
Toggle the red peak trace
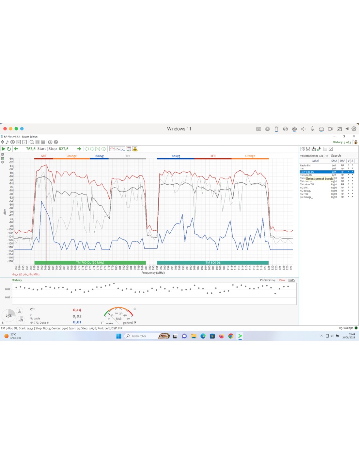112,149
